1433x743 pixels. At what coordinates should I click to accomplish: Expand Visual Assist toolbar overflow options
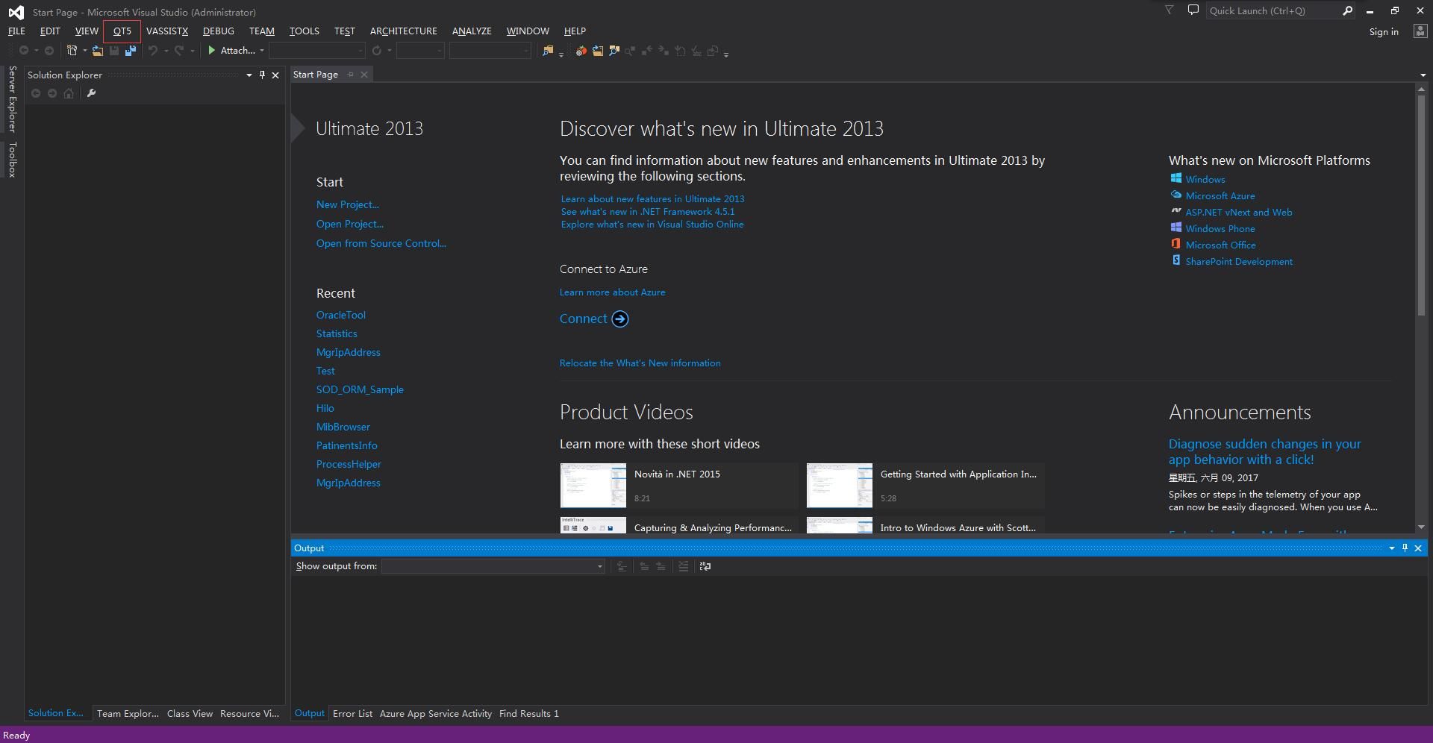[726, 54]
